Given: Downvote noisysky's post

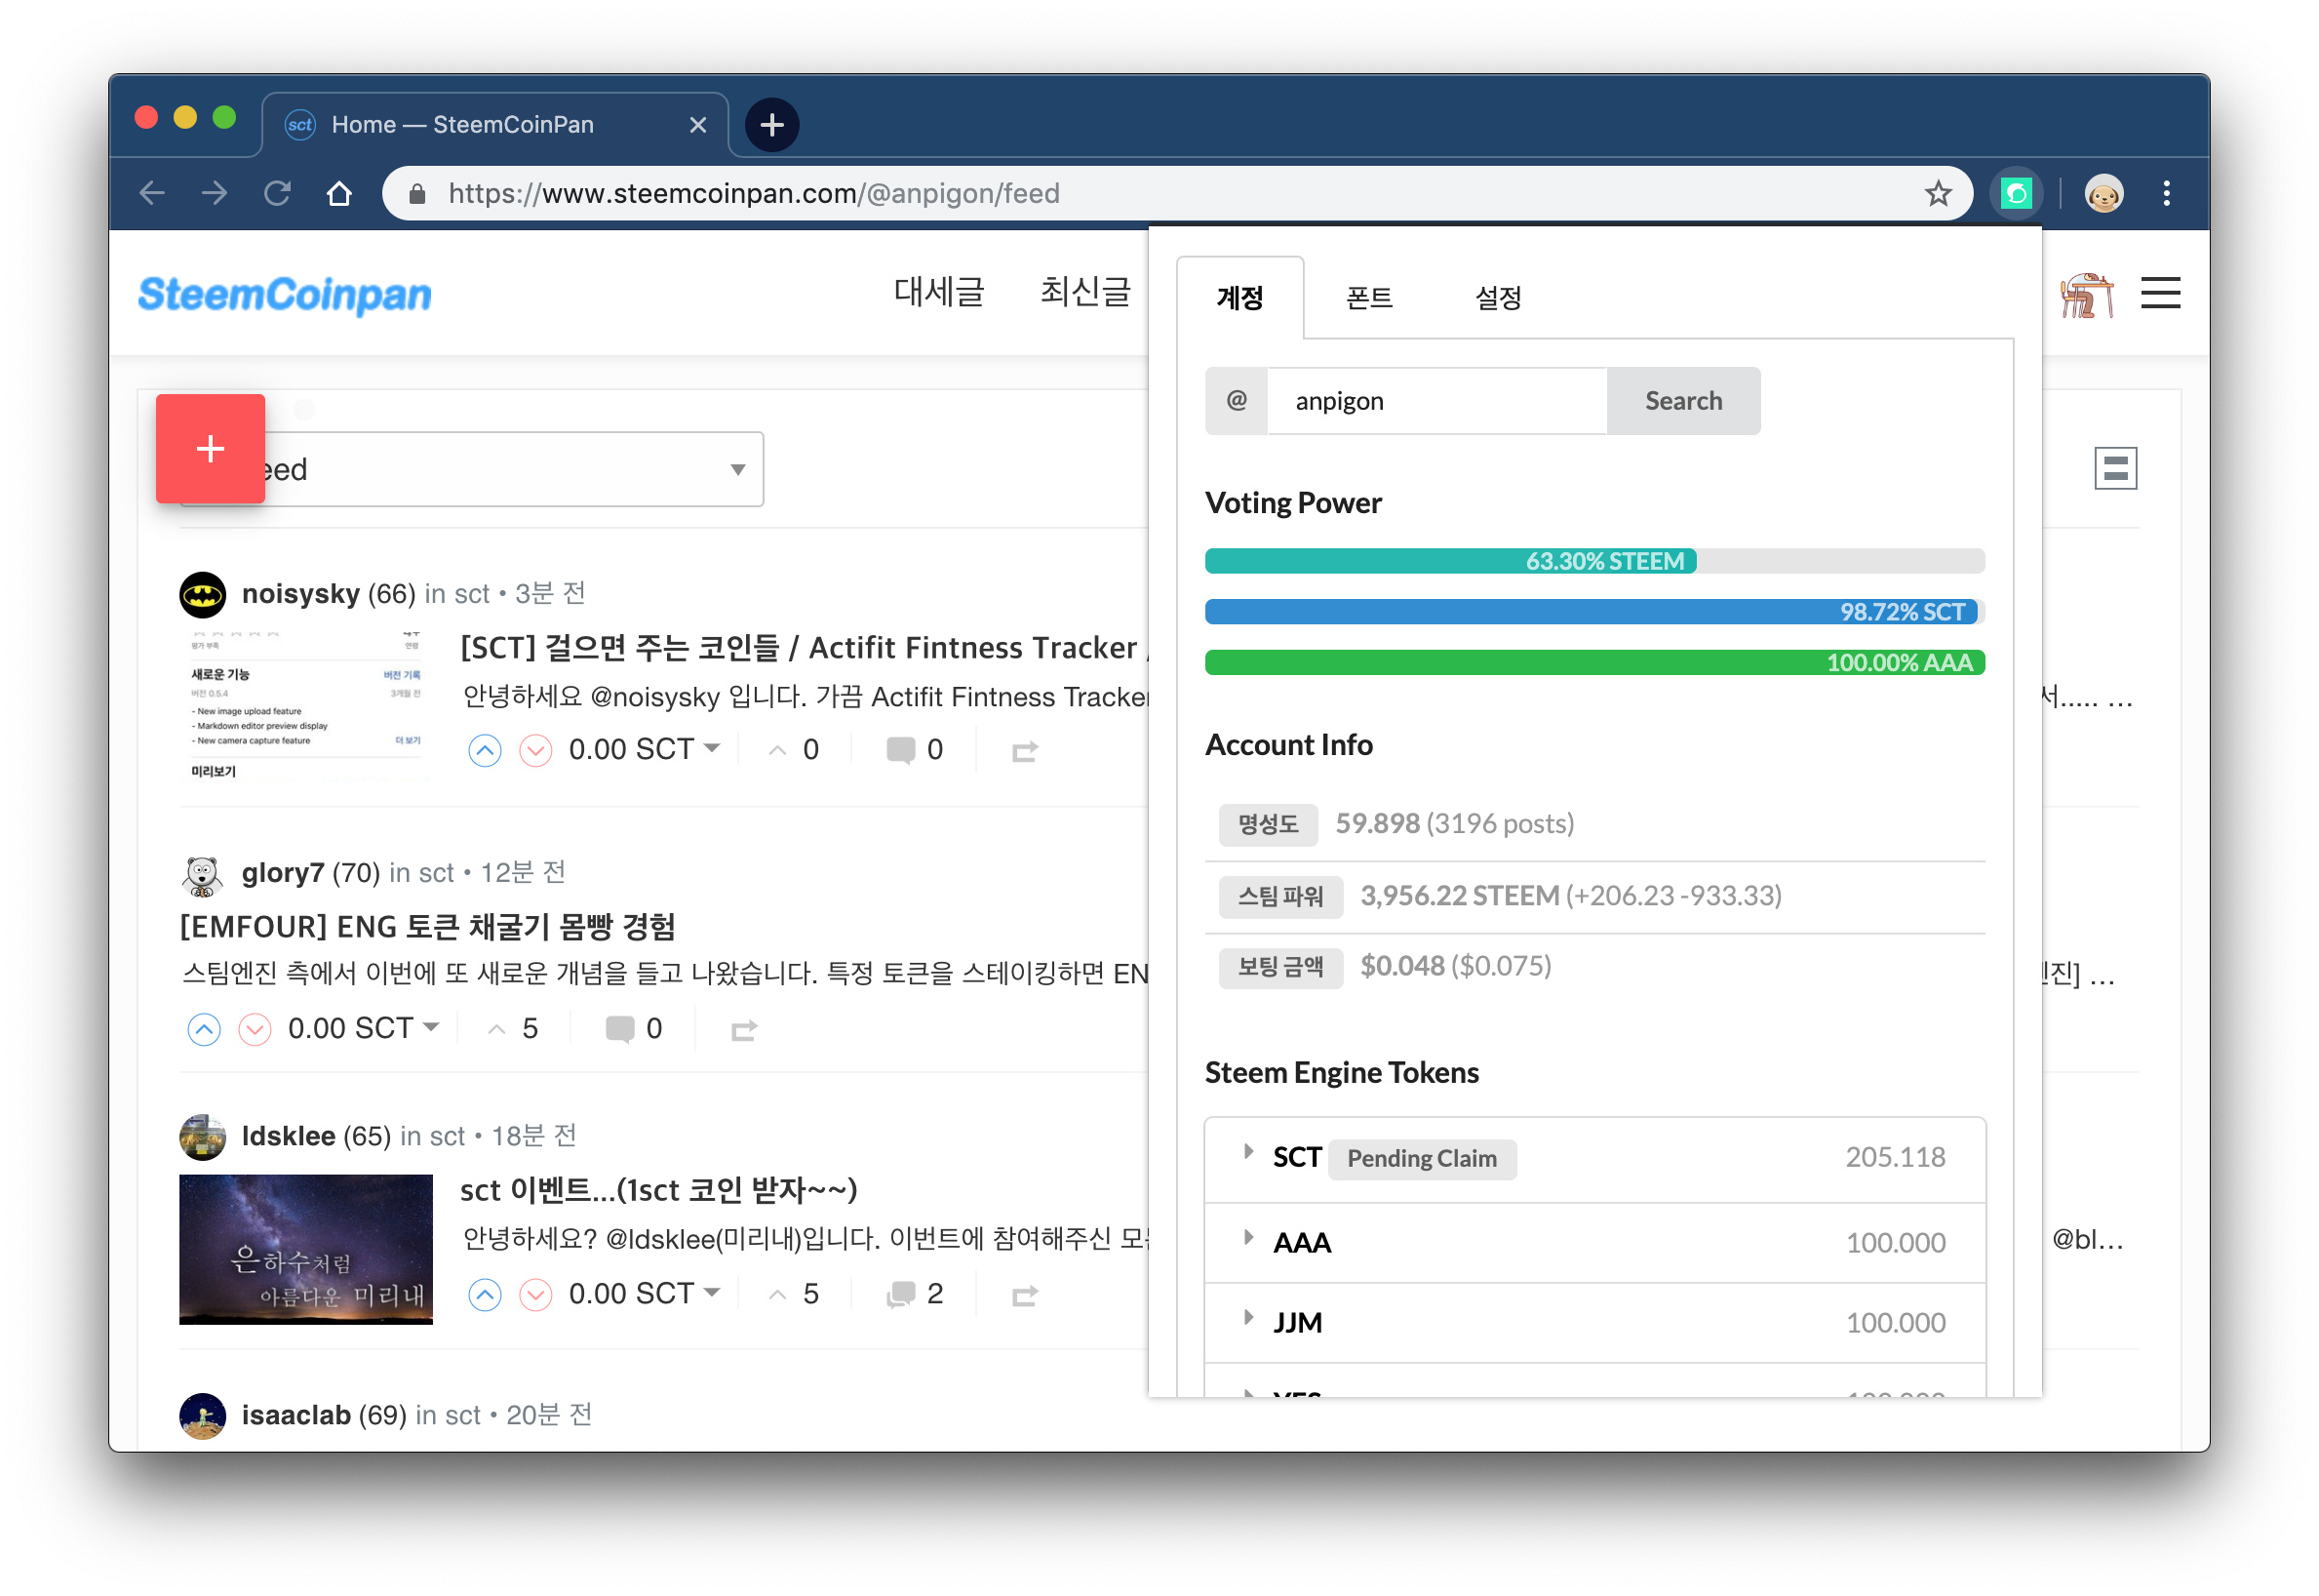Looking at the screenshot, I should coord(535,750).
